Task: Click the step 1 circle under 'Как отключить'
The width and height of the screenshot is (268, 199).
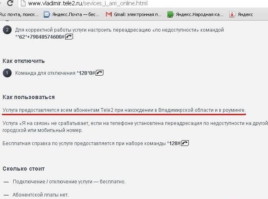Action: pyautogui.click(x=7, y=73)
